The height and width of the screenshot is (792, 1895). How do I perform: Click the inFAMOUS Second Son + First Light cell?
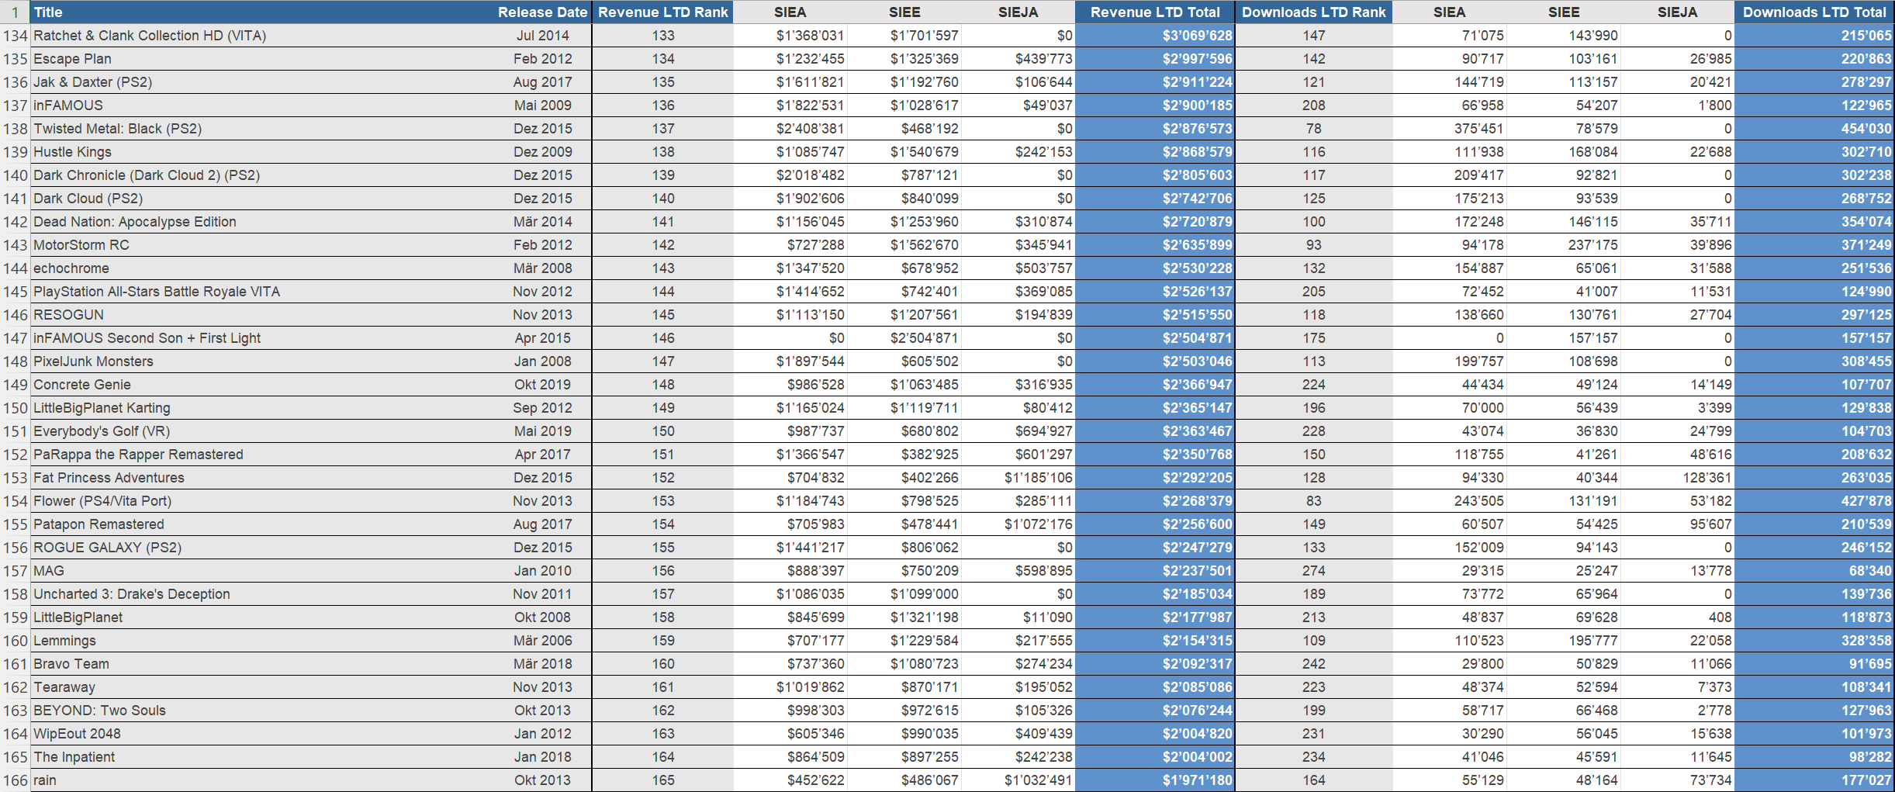coord(147,338)
